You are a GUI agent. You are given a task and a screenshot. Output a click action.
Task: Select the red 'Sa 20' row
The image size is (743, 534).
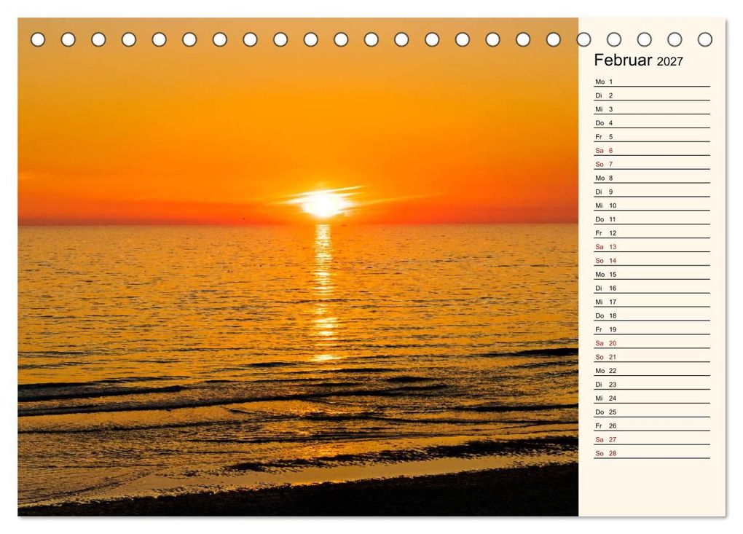coord(651,342)
